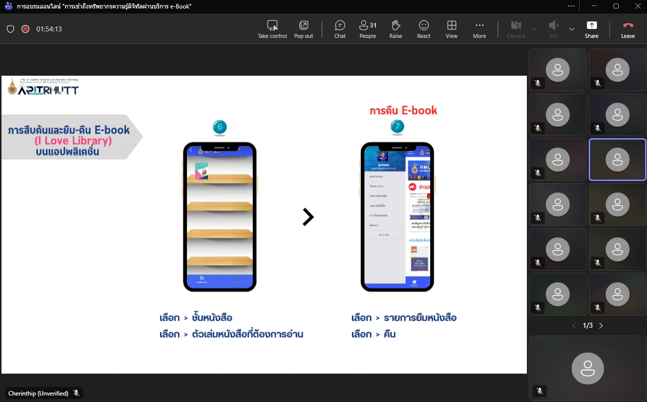Leave the meeting
The height and width of the screenshot is (402, 647).
point(628,29)
